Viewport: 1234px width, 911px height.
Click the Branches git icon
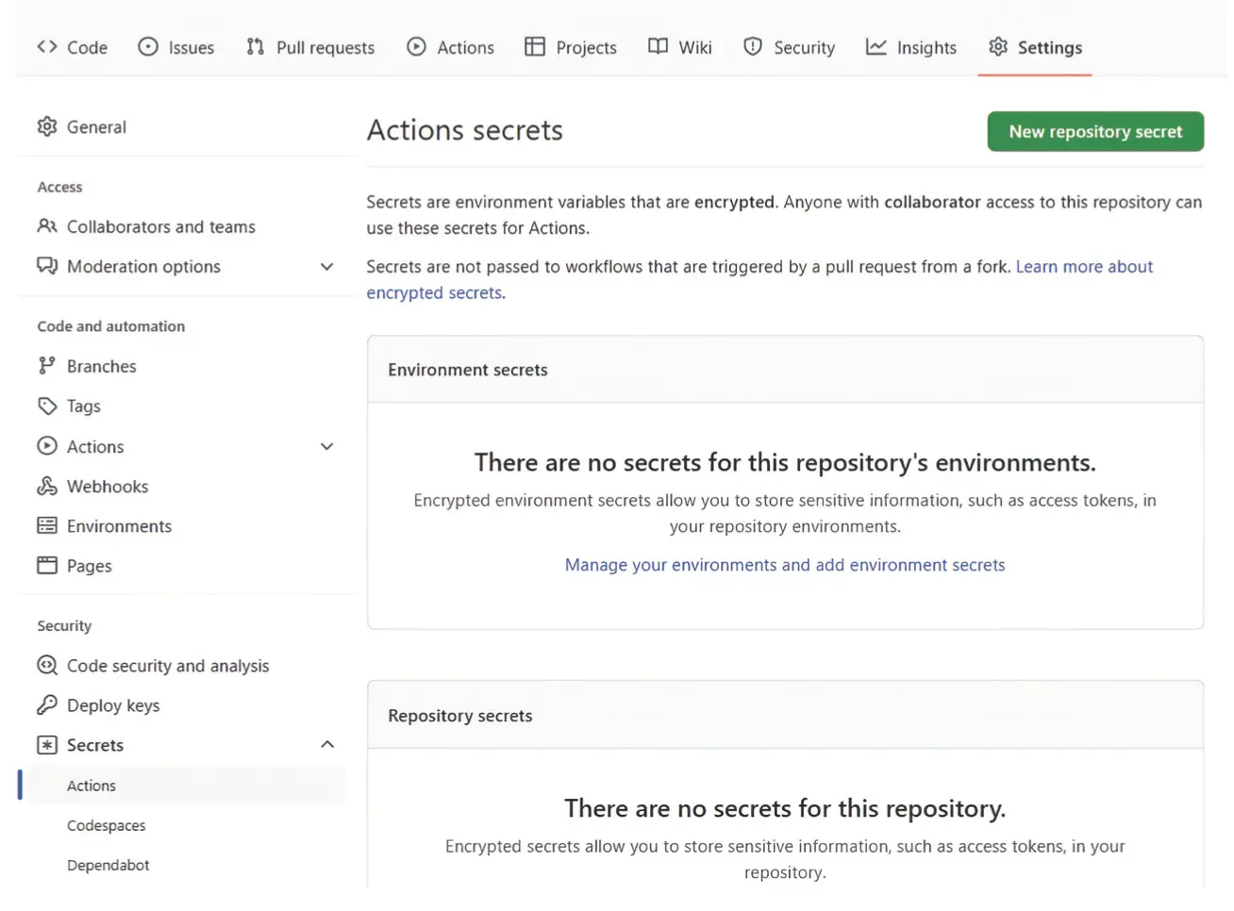[47, 366]
